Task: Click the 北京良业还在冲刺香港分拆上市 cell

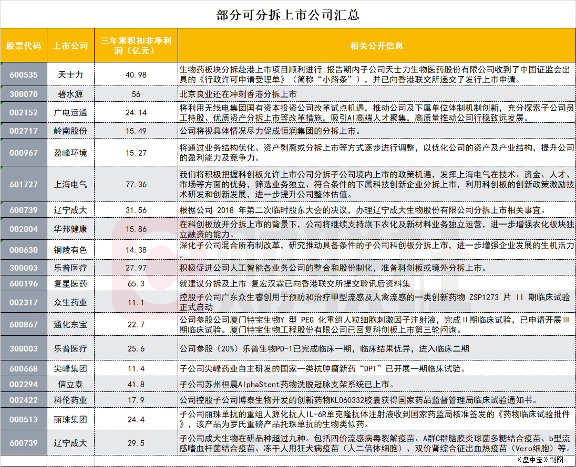Action: (376, 94)
